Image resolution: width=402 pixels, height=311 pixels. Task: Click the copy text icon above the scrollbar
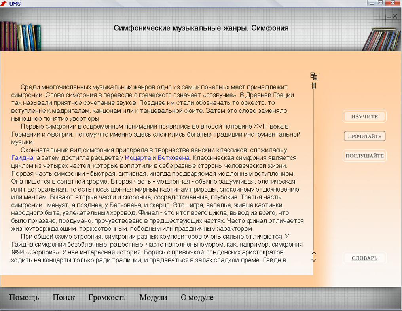point(314,76)
